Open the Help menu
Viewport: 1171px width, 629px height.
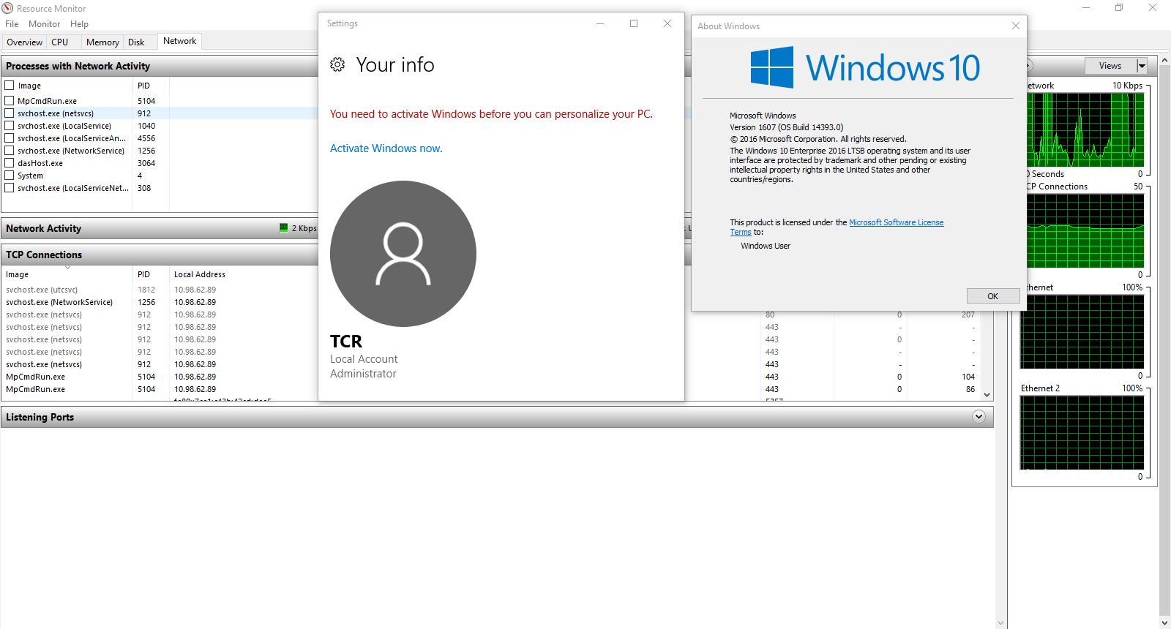pyautogui.click(x=79, y=24)
